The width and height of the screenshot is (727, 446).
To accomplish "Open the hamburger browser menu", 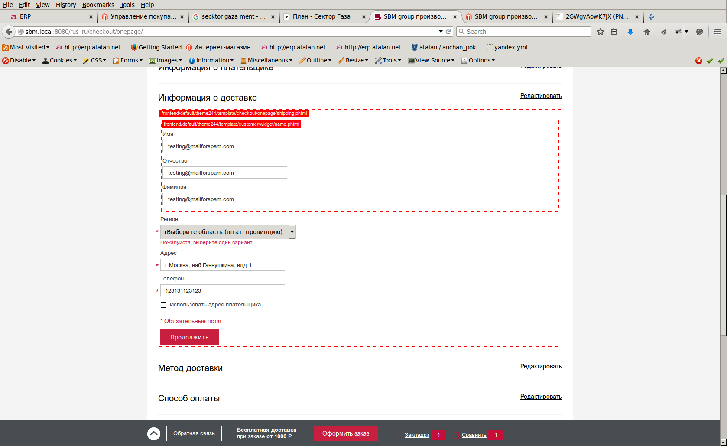I will pyautogui.click(x=718, y=32).
